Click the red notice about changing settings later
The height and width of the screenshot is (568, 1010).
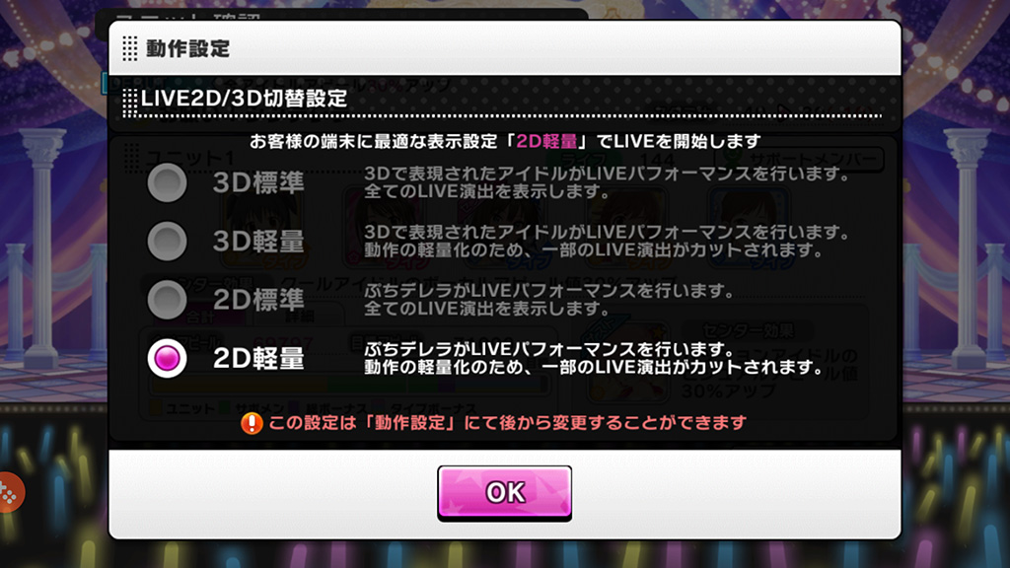click(508, 423)
